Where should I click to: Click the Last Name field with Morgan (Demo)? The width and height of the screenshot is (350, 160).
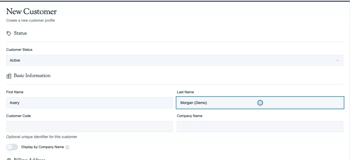click(x=260, y=103)
